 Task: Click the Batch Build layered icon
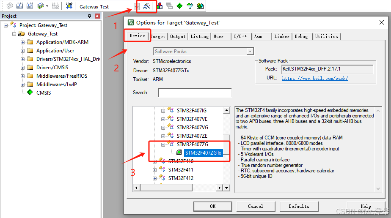tap(40, 5)
